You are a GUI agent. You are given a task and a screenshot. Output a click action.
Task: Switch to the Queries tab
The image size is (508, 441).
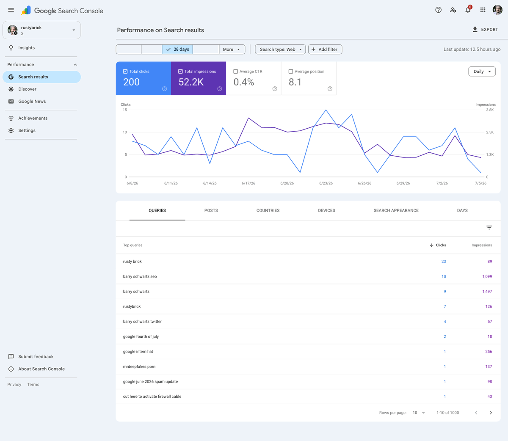pos(157,210)
